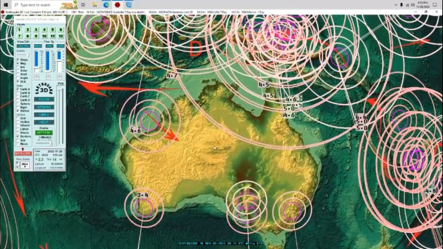Click the Windows Start button

[x=6, y=5]
